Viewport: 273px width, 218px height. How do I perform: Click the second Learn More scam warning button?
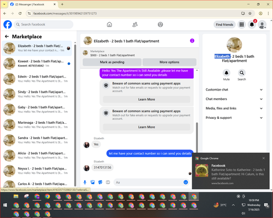[146, 127]
